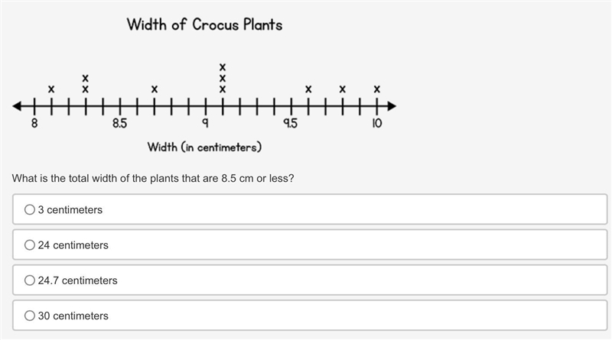Image resolution: width=612 pixels, height=340 pixels.
Task: Click the '3 centimeters' answer text
Action: coord(70,210)
